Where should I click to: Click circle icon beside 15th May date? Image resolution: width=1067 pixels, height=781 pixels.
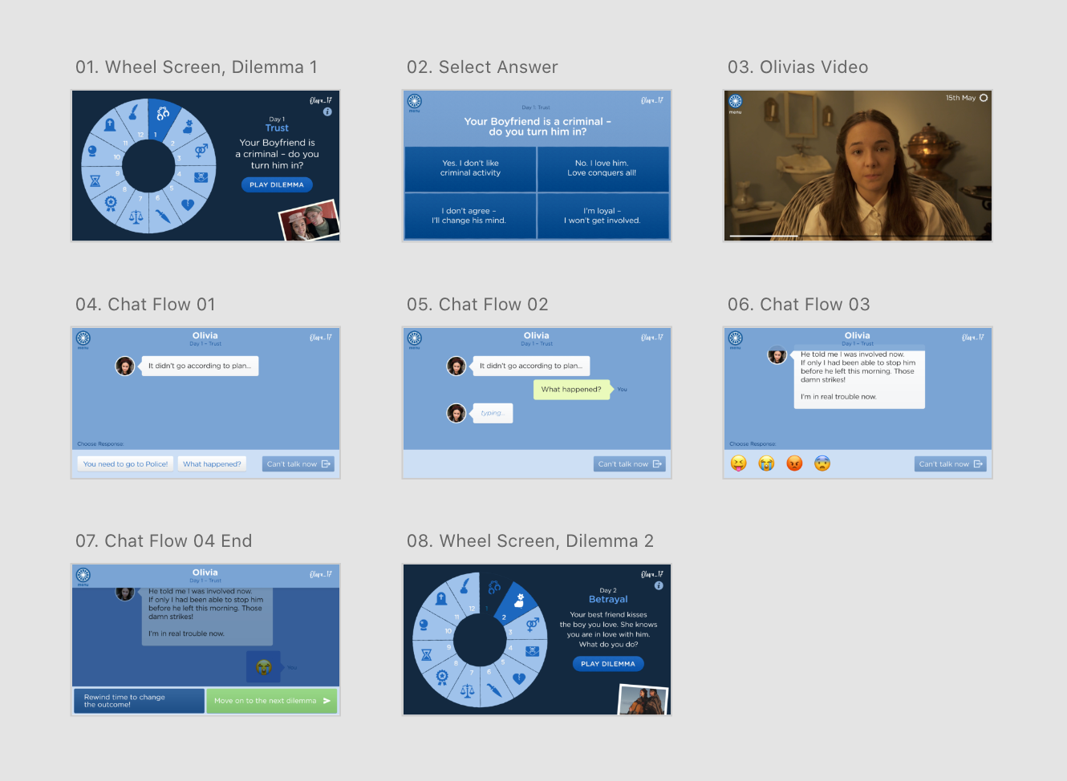(x=984, y=98)
